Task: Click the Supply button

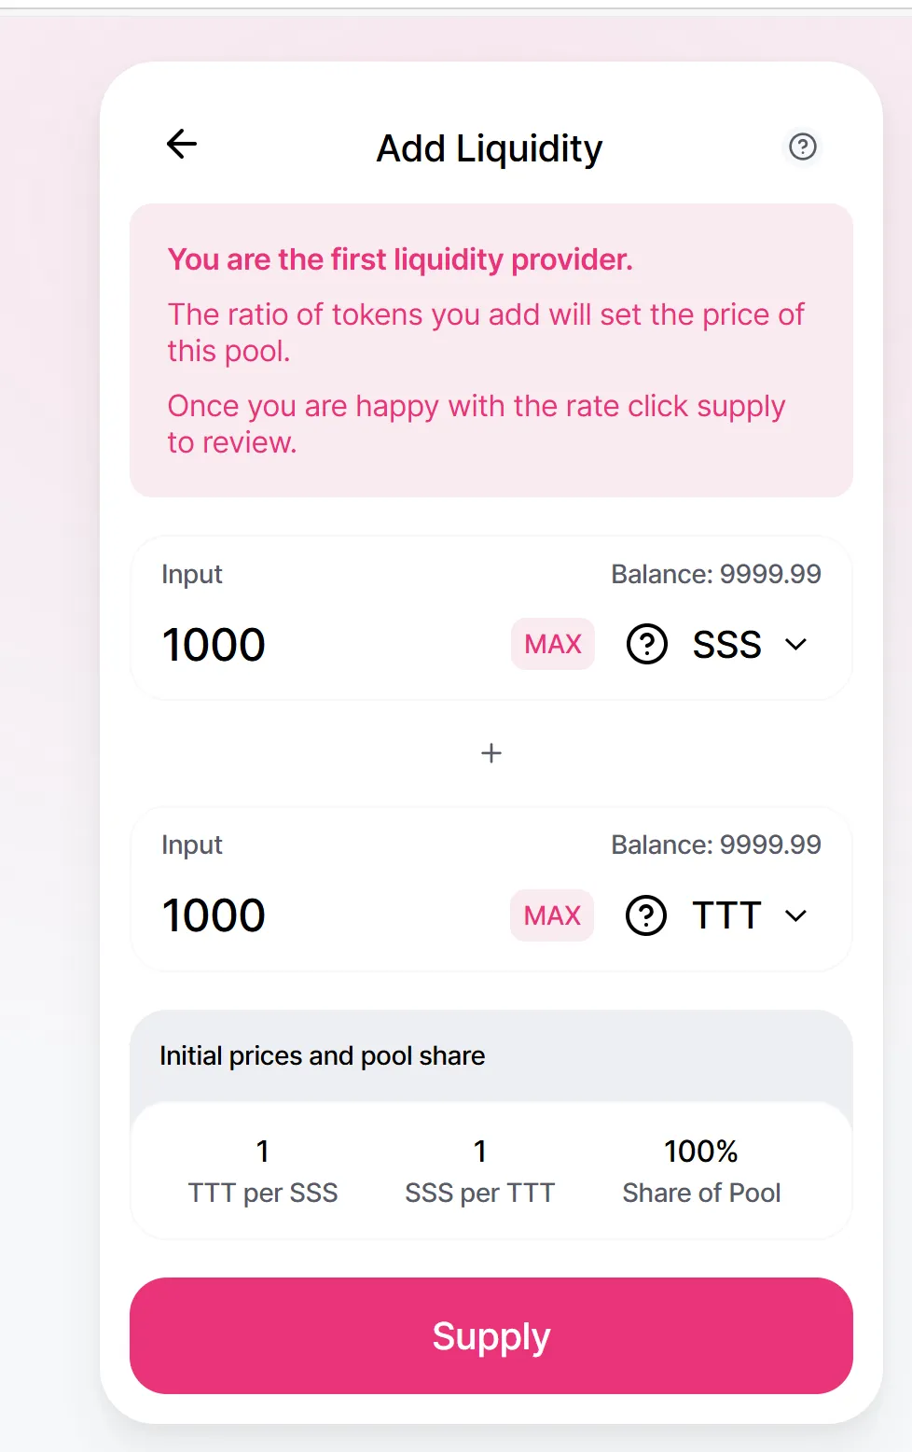Action: point(491,1335)
